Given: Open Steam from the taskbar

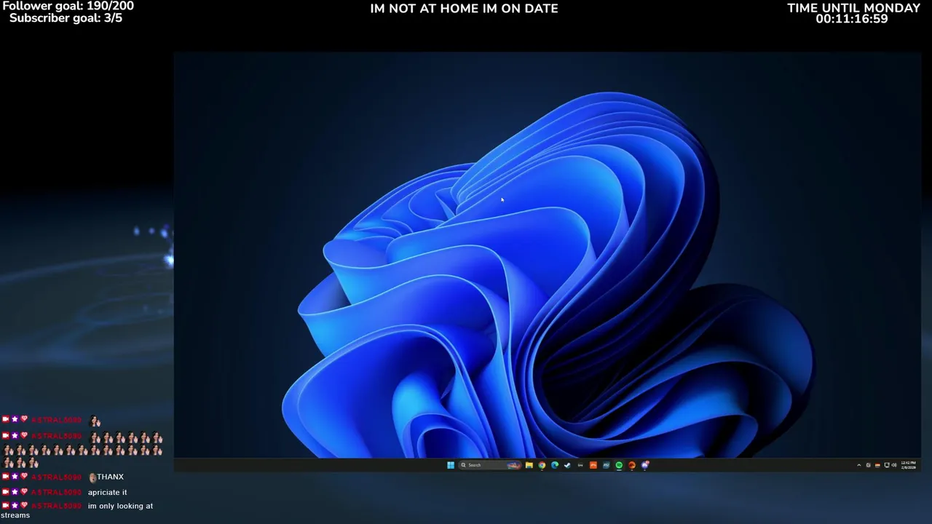Looking at the screenshot, I should point(567,465).
